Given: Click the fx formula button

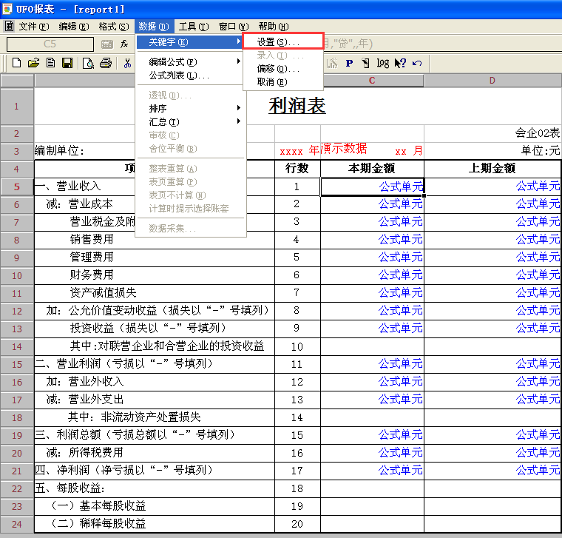Looking at the screenshot, I should (x=125, y=44).
